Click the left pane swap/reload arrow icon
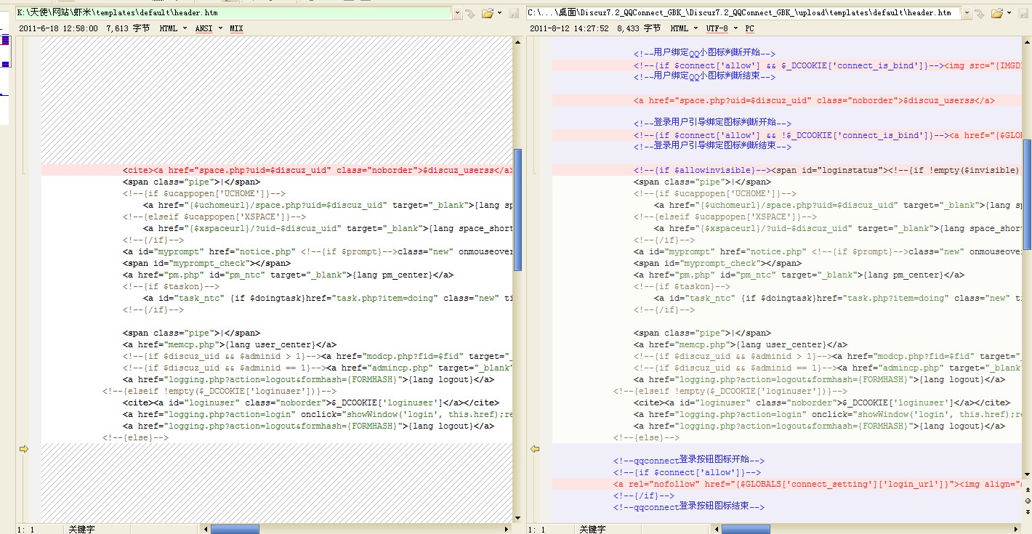The width and height of the screenshot is (1032, 534). 469,13
